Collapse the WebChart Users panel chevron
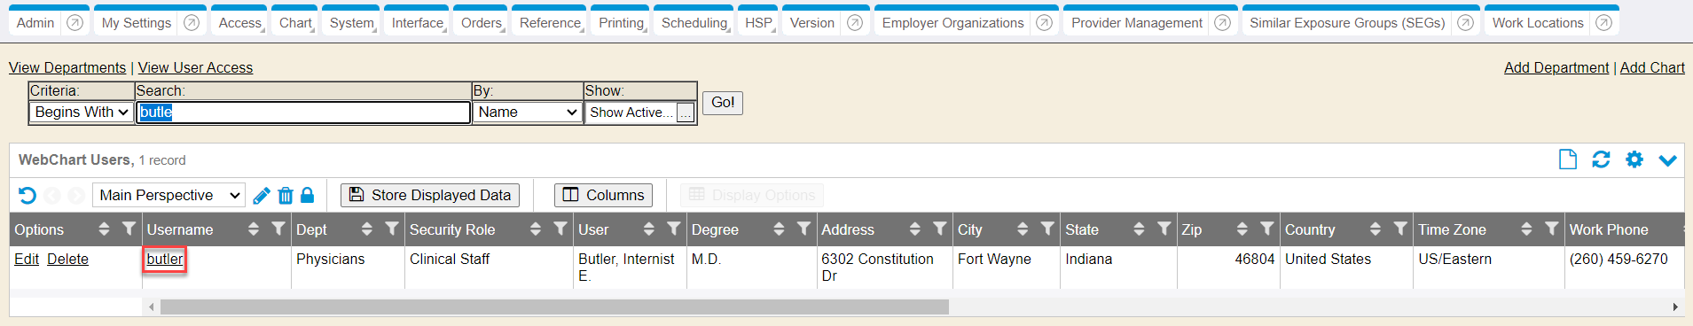This screenshot has height=326, width=1693. click(x=1668, y=160)
